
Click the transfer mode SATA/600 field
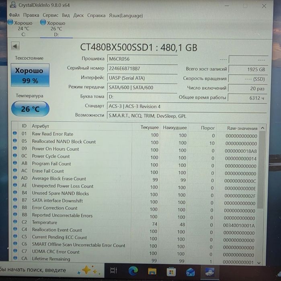[142, 88]
